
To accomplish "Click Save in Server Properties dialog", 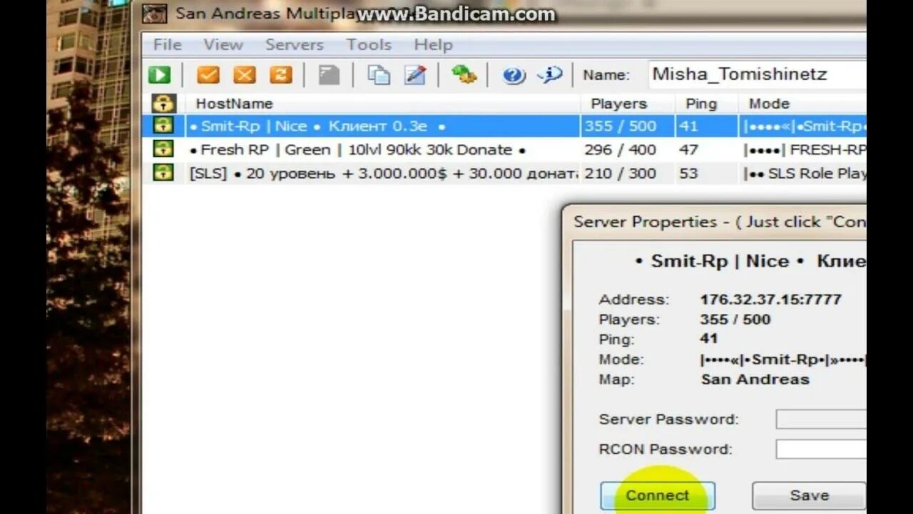I will click(809, 495).
